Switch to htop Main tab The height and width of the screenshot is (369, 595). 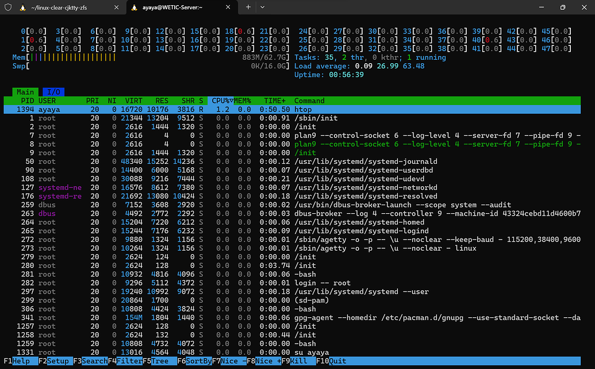tap(25, 92)
